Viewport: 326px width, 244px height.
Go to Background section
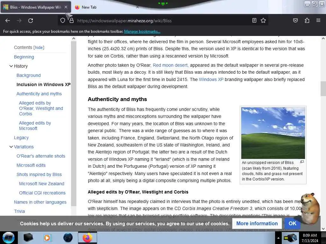(28, 75)
